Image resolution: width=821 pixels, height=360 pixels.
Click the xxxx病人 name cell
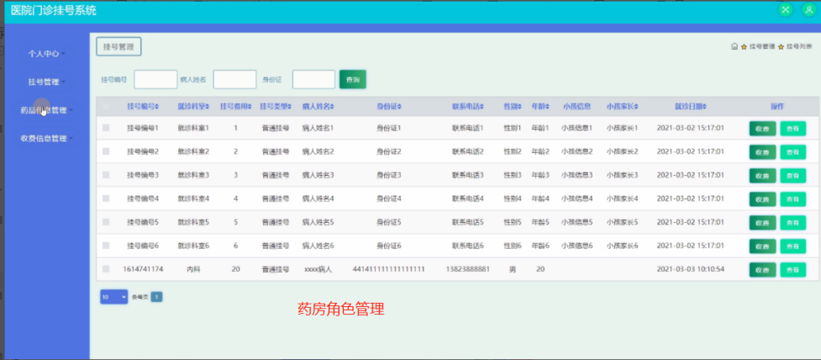[318, 269]
